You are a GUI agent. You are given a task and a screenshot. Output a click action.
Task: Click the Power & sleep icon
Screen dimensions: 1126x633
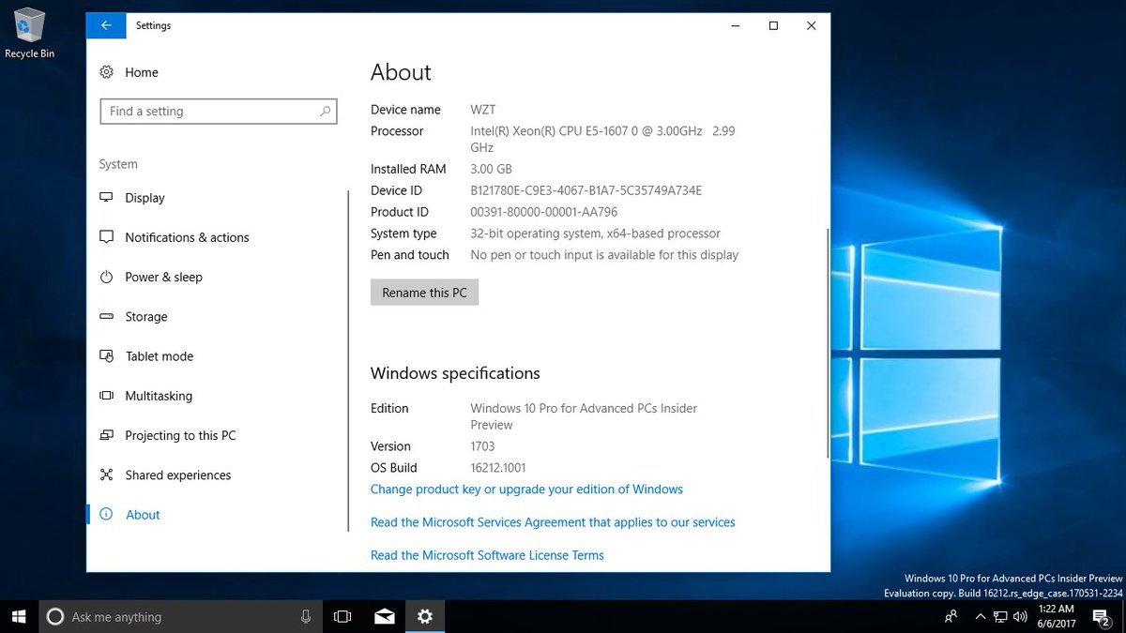pyautogui.click(x=107, y=277)
